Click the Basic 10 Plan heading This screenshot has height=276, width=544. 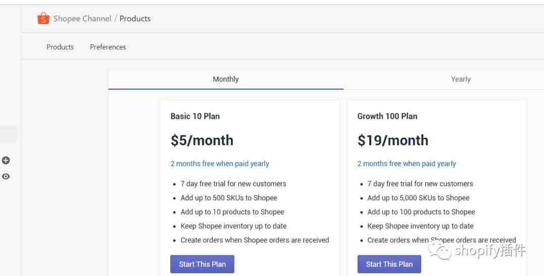tap(195, 116)
